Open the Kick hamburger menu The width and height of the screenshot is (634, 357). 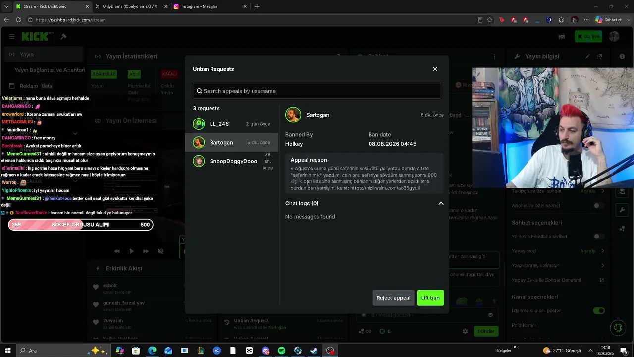(x=12, y=36)
